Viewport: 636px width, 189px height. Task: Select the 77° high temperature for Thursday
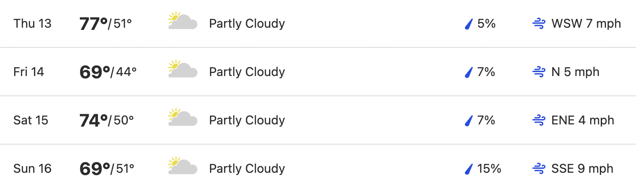[x=94, y=24]
